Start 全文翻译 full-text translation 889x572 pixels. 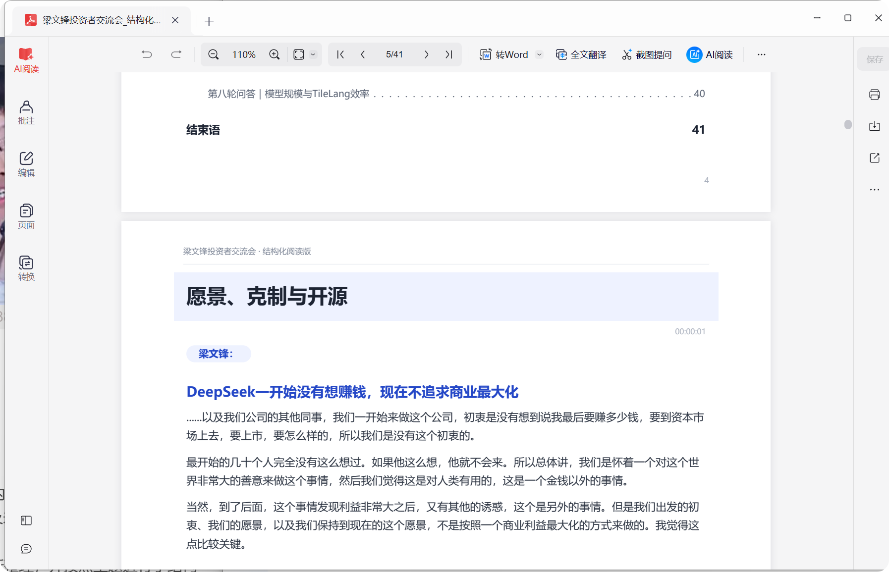pyautogui.click(x=581, y=54)
